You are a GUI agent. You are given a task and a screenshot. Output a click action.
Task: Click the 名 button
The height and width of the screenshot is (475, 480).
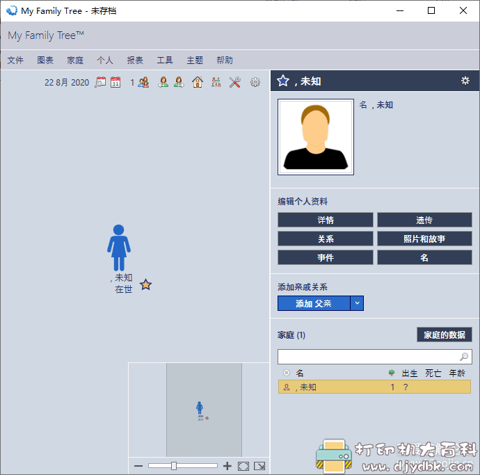point(424,257)
